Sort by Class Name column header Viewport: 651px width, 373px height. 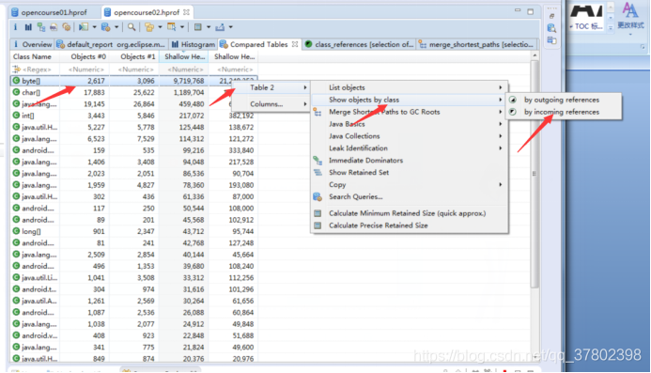(35, 56)
